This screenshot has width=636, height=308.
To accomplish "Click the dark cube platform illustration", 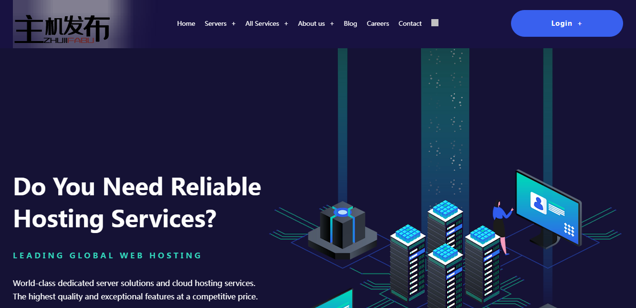I will [342, 230].
